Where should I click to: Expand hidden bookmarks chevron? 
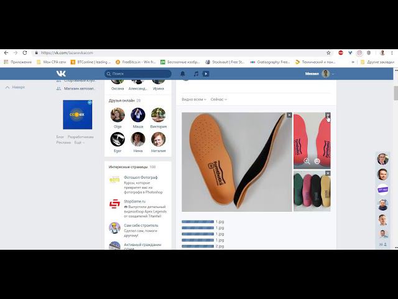[353, 62]
